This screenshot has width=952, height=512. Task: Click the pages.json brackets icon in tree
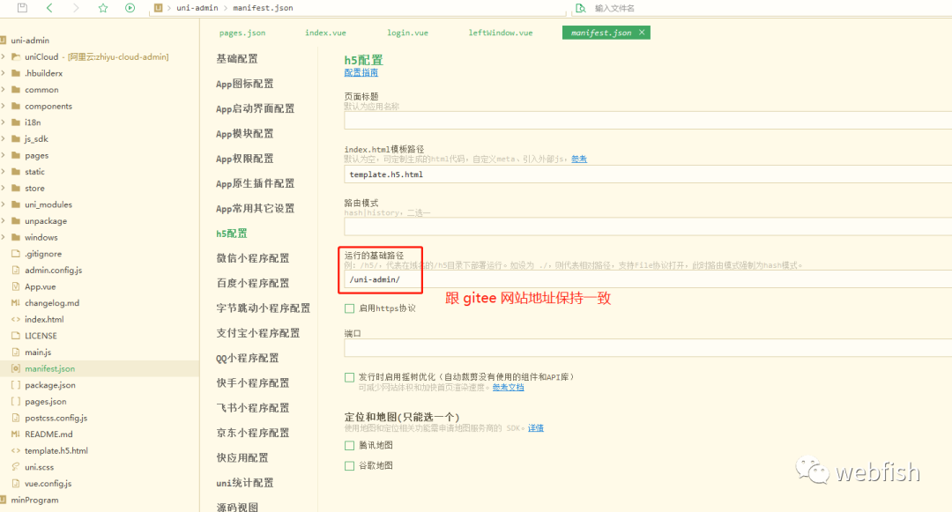(x=16, y=401)
